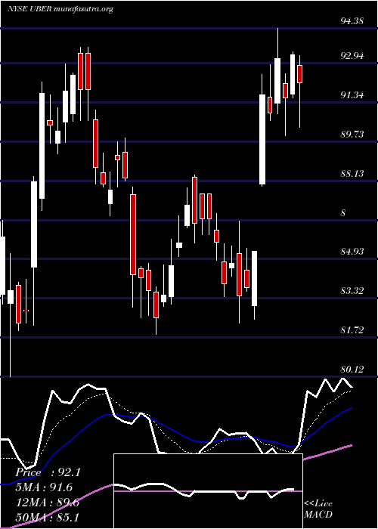Click the 89.73 price axis label
This screenshot has height=529, width=378.
tap(352, 135)
